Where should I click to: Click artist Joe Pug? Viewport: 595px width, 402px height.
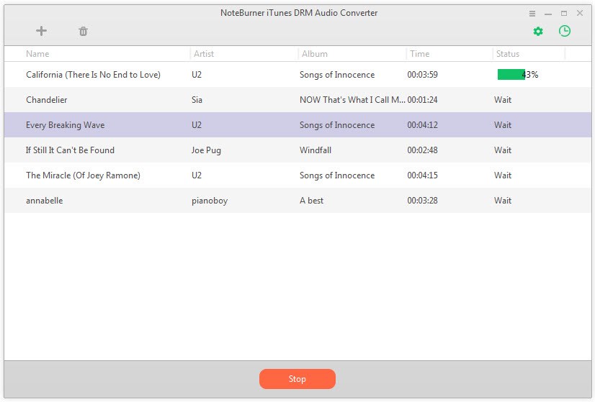pyautogui.click(x=206, y=150)
